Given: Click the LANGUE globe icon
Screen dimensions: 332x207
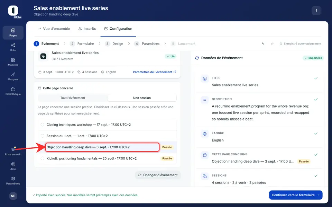Looking at the screenshot, I should pos(205,134).
